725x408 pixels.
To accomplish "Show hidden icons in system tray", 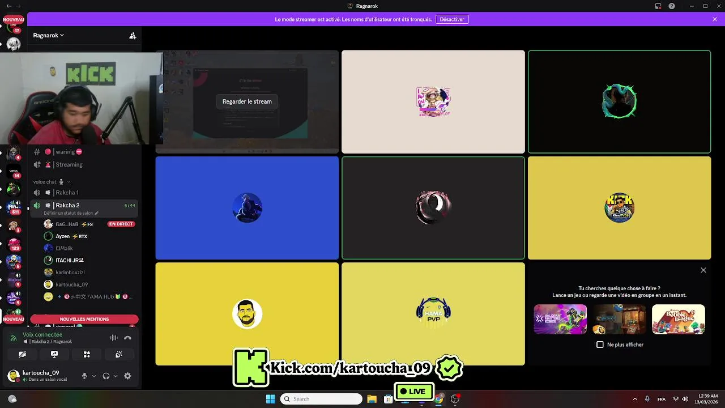I will click(635, 399).
